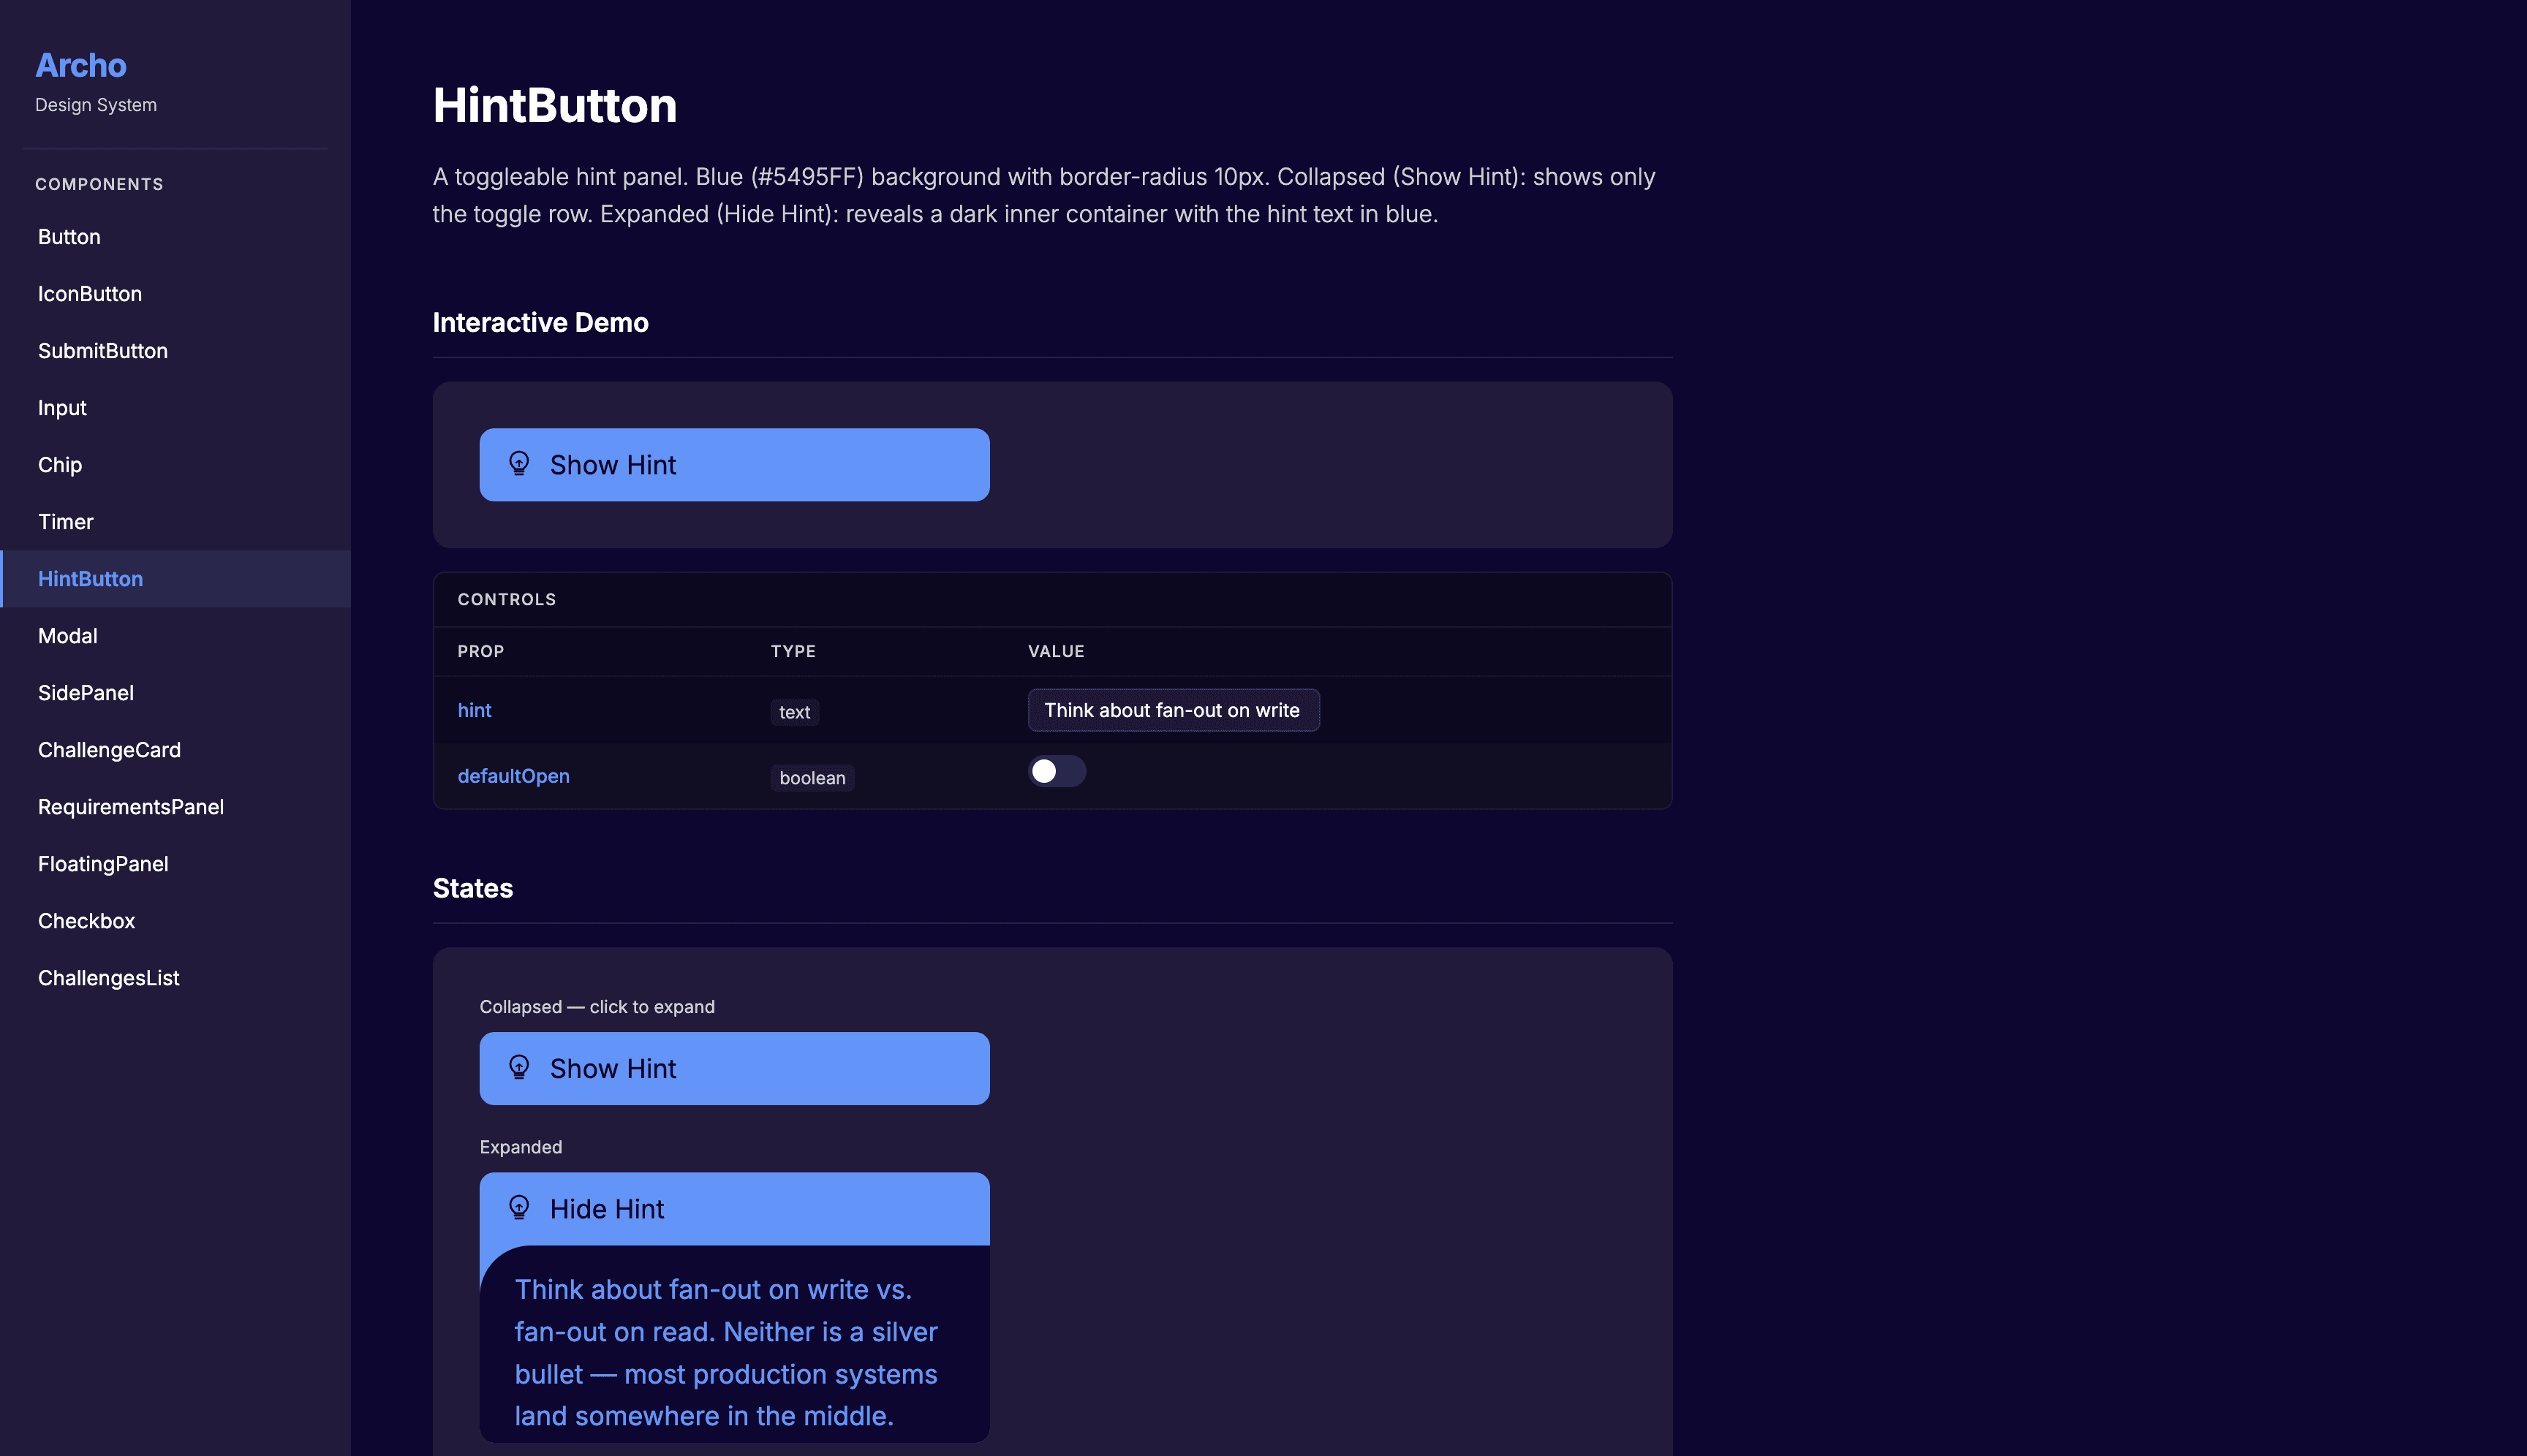
Task: Expand the Collapsed state Show Hint panel
Action: [734, 1068]
